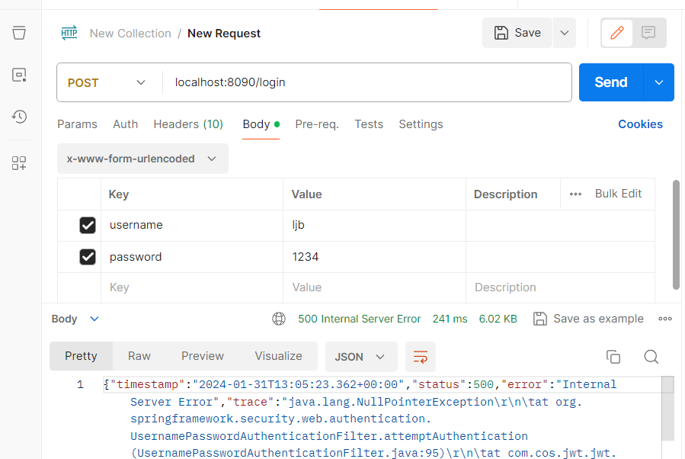Open the Headers (10) tab

click(x=188, y=124)
